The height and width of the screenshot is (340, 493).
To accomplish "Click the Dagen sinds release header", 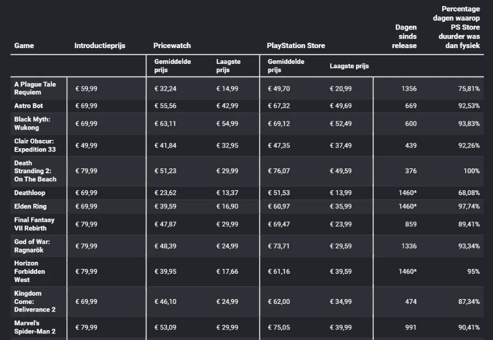I will point(404,37).
